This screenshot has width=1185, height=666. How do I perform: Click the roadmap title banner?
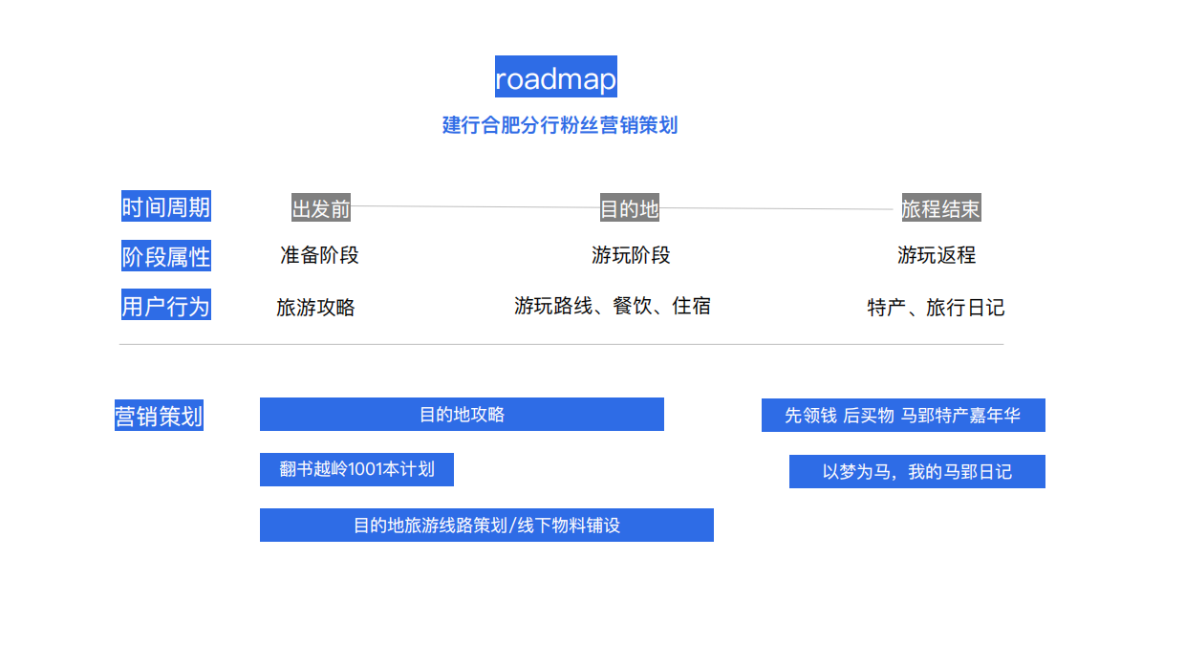(x=556, y=76)
